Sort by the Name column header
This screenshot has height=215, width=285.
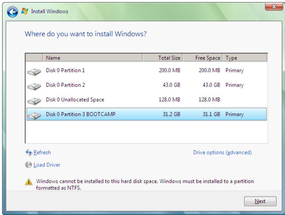click(93, 58)
